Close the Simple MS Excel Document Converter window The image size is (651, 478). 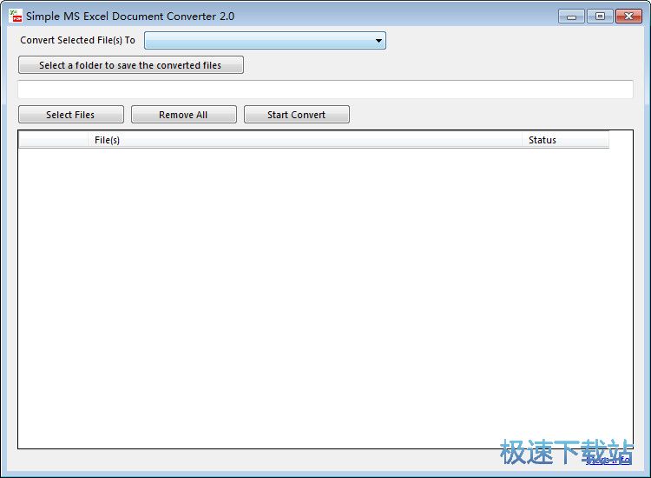[628, 17]
